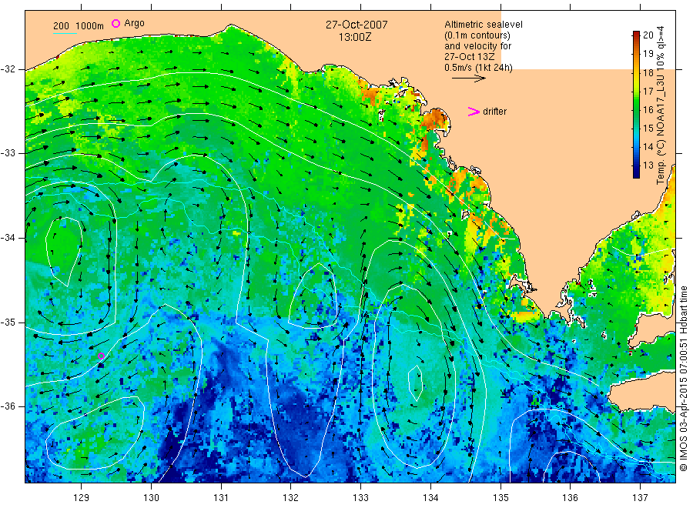Viewport: 693px width, 508px height.
Task: Click the temperature color bar
Action: tap(636, 105)
